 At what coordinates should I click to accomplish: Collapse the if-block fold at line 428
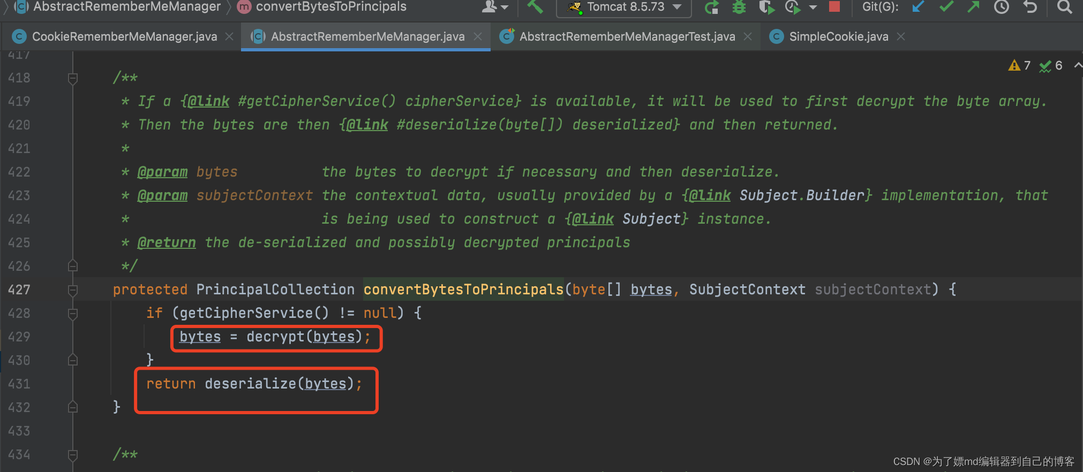pos(73,313)
